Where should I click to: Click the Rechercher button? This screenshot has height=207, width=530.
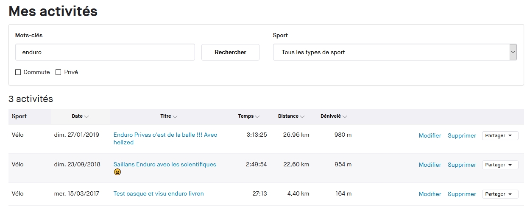point(230,52)
